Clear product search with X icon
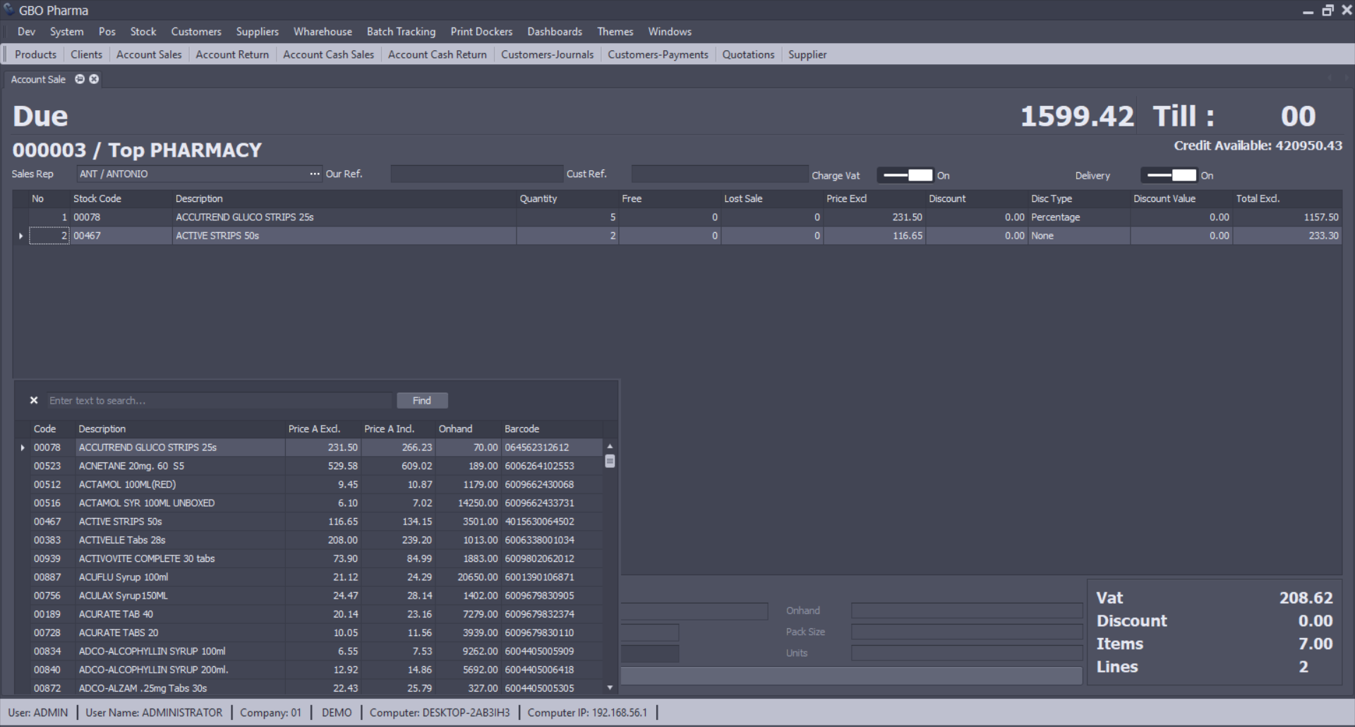Screen dimensions: 1355x727 tap(34, 400)
